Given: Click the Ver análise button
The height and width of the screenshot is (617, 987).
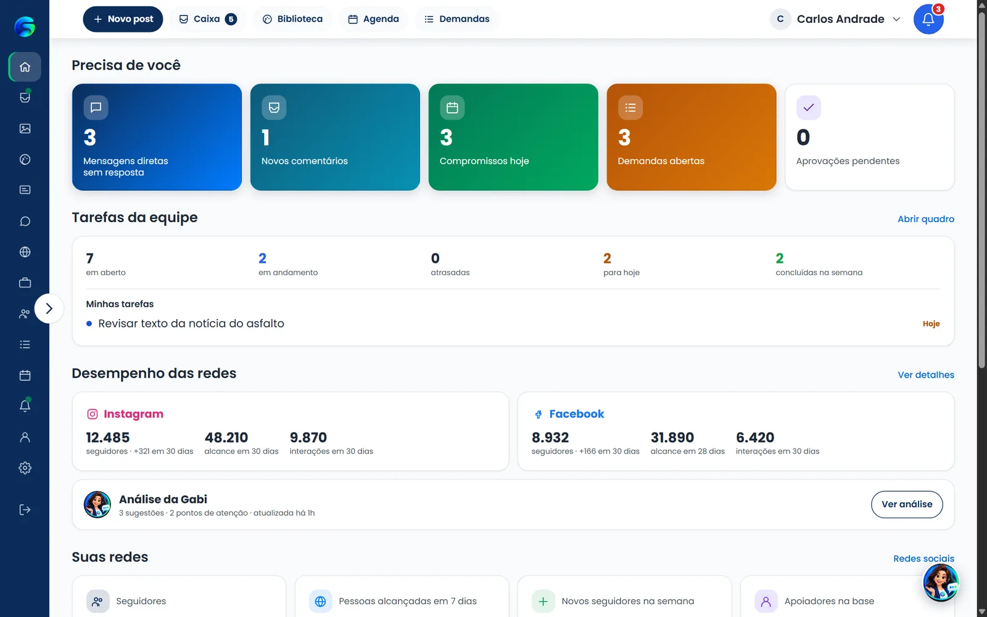Looking at the screenshot, I should (x=907, y=505).
